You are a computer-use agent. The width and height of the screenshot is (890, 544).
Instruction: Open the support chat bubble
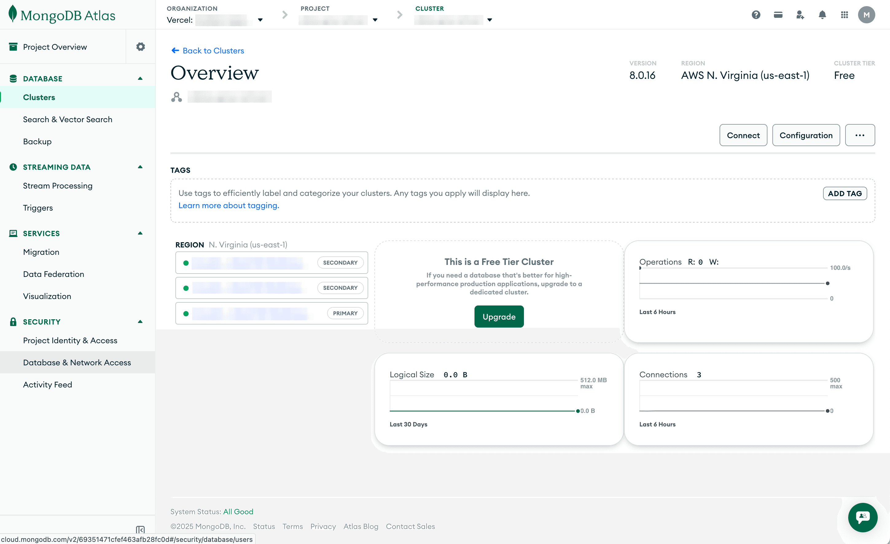coord(863,518)
